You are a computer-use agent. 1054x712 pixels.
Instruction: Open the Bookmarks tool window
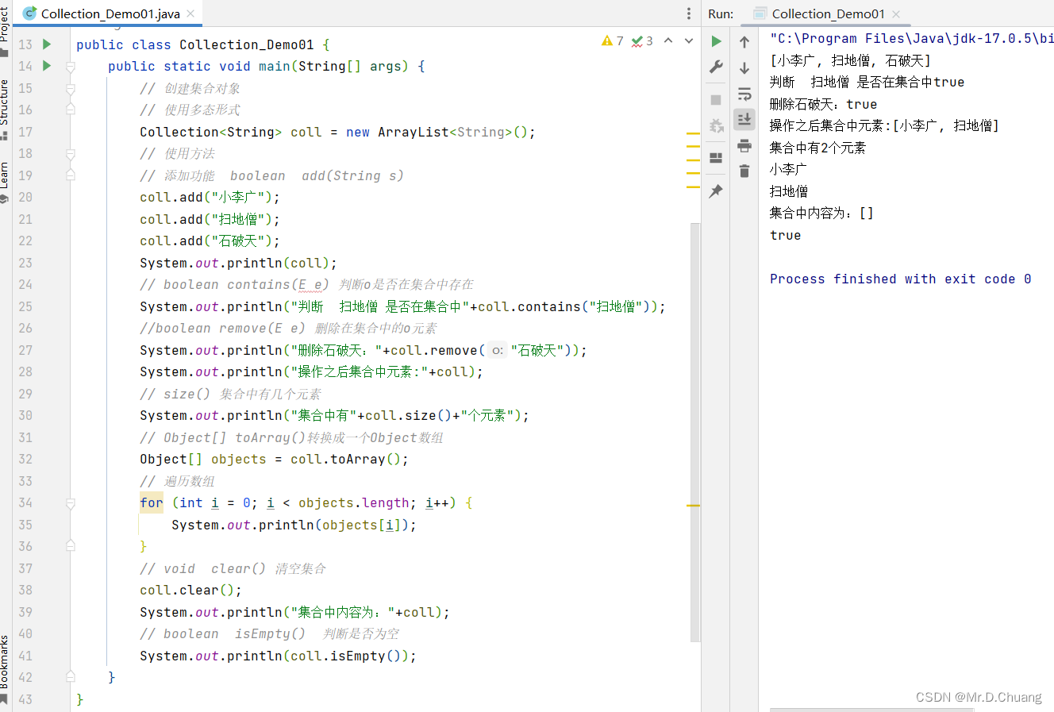coord(6,668)
